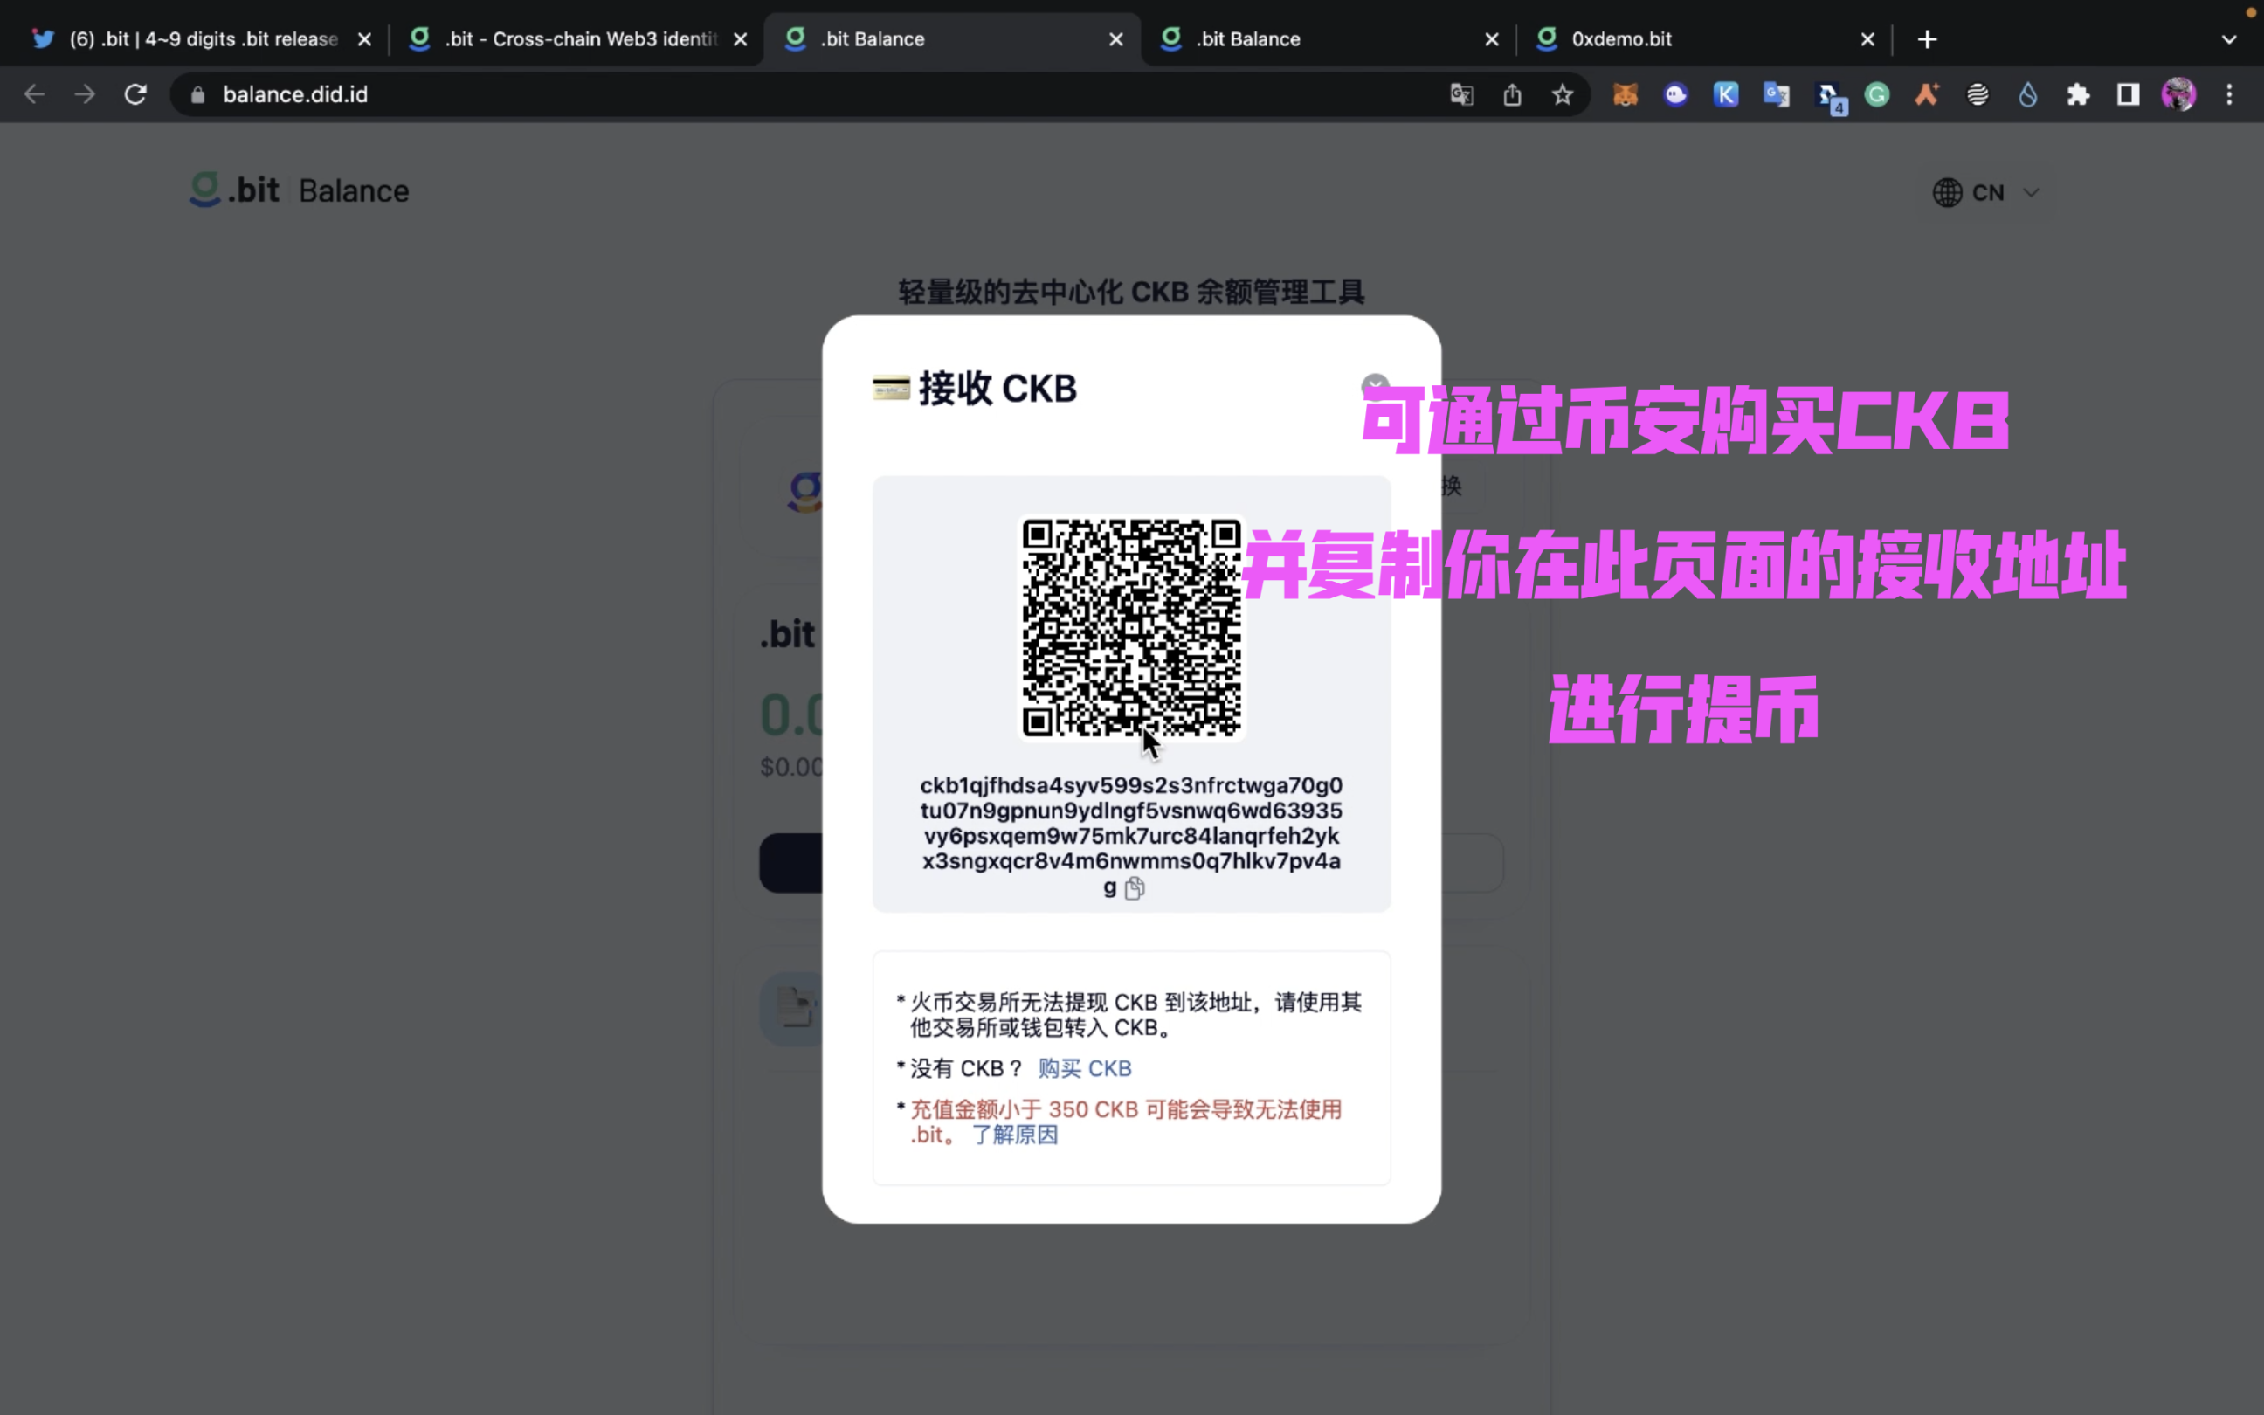Close the Twitter .bit release tab

(365, 39)
